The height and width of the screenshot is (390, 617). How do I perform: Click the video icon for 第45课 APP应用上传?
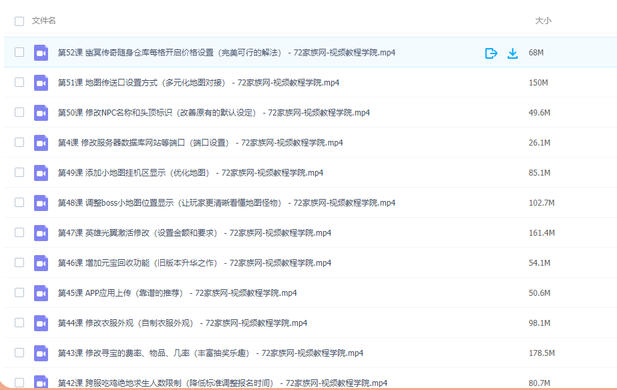[x=41, y=293]
